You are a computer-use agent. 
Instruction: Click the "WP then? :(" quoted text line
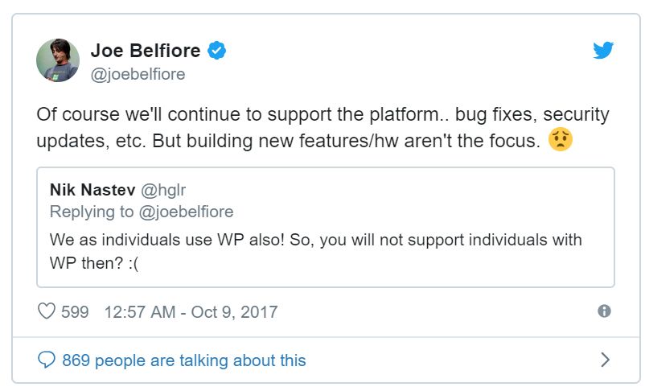point(94,264)
